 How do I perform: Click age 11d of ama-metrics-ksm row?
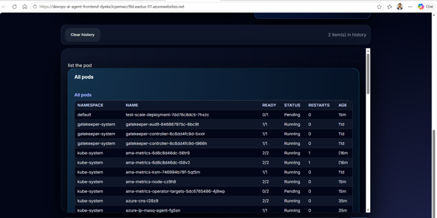pyautogui.click(x=342, y=172)
